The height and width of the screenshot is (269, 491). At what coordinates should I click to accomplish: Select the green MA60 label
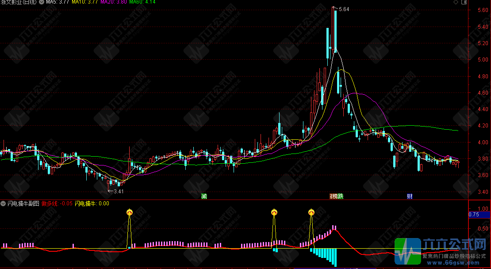[142, 2]
